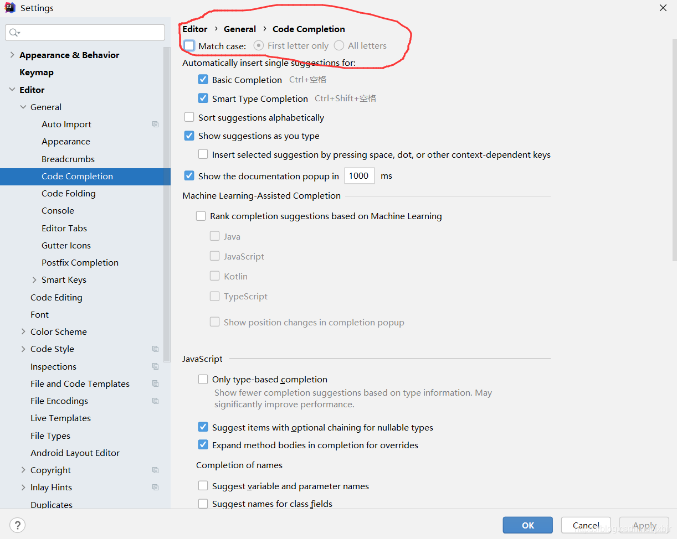Click the IntelliJ IDEA logo in title bar
This screenshot has height=539, width=677.
(x=10, y=8)
